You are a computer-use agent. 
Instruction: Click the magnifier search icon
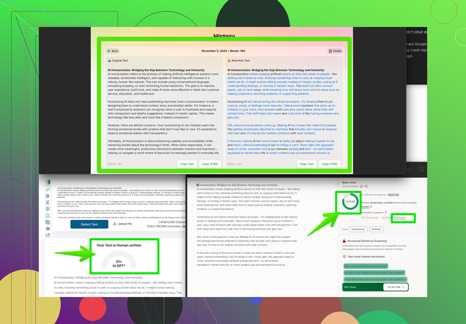(x=421, y=169)
